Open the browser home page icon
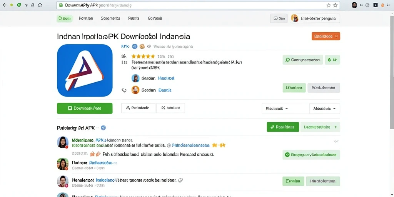394x197 pixels. click(x=40, y=5)
